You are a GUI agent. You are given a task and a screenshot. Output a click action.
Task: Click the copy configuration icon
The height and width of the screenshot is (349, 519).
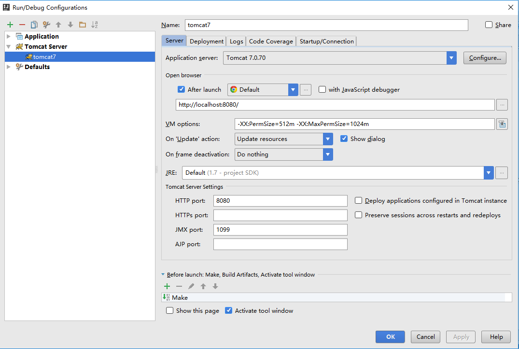point(34,25)
